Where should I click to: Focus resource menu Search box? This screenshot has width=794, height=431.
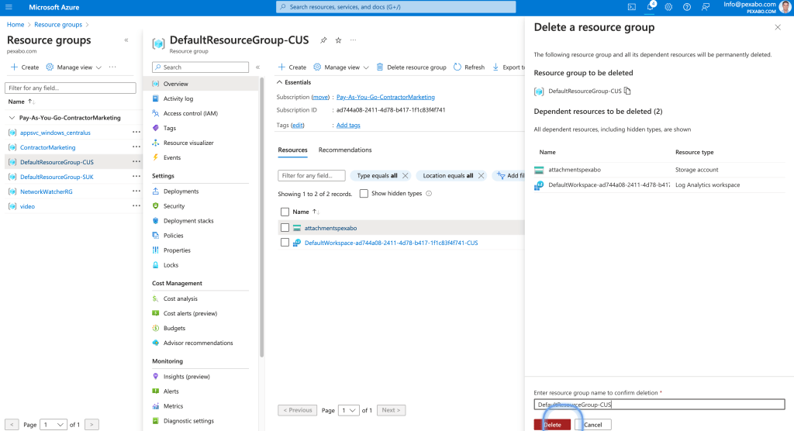[x=200, y=67]
